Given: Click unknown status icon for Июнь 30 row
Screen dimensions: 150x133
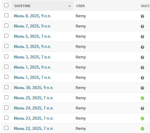Looking at the screenshot, I should pyautogui.click(x=142, y=88).
